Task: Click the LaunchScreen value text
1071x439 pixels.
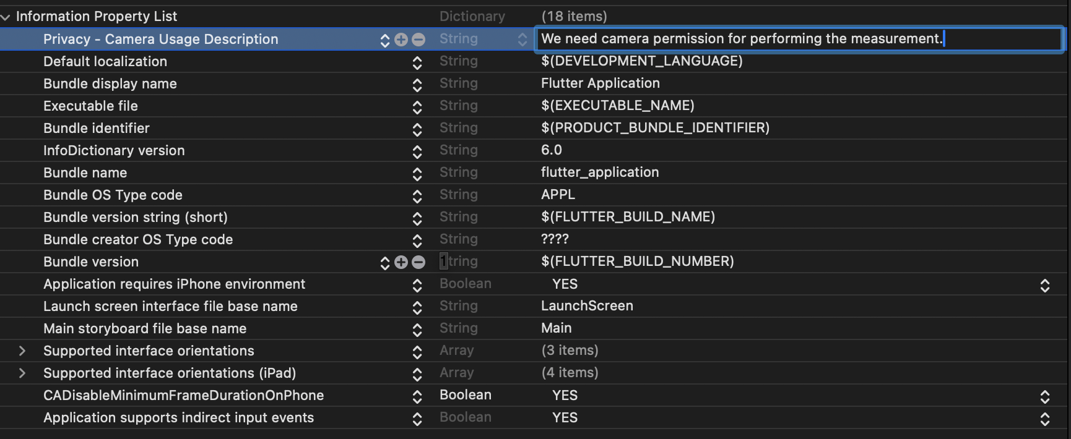Action: [x=587, y=306]
